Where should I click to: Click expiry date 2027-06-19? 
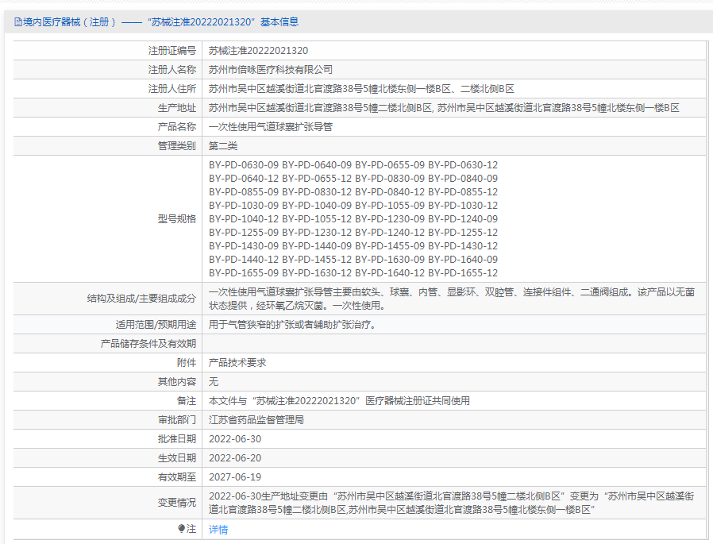[x=235, y=477]
